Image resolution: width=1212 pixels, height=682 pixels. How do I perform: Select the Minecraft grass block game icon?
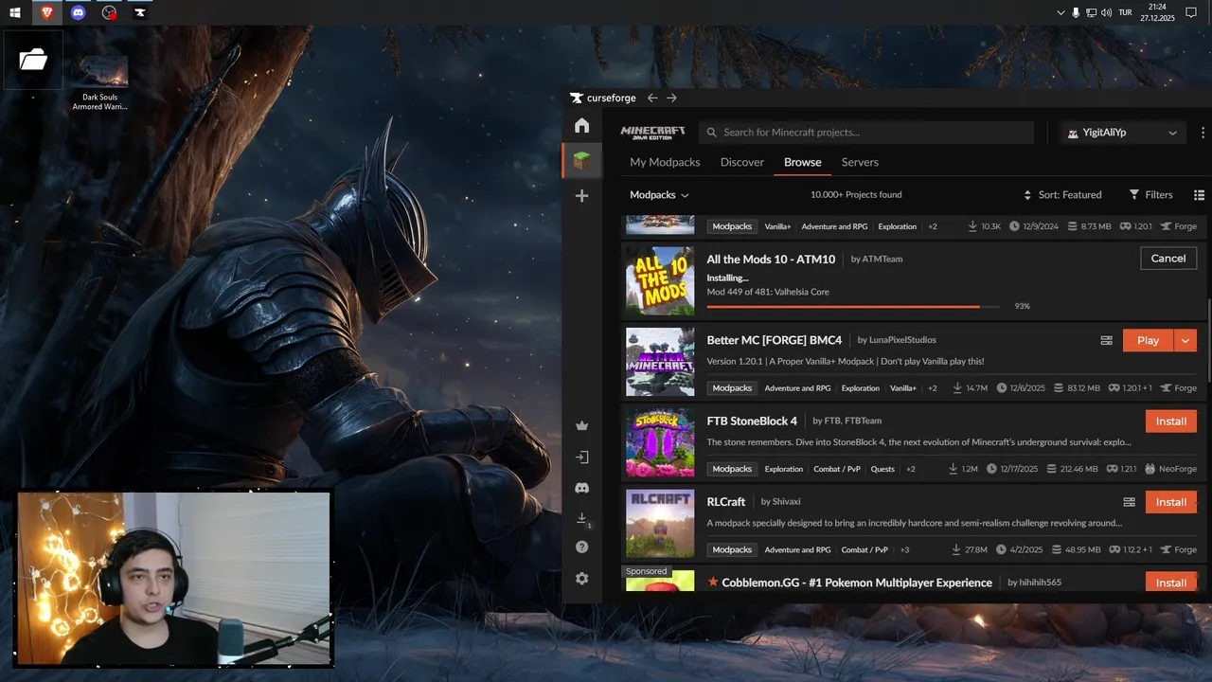(581, 160)
